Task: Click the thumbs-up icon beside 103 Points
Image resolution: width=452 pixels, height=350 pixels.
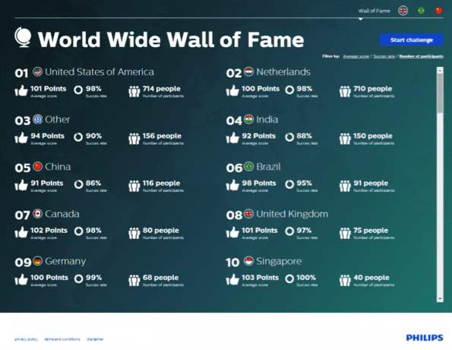Action: (x=232, y=279)
